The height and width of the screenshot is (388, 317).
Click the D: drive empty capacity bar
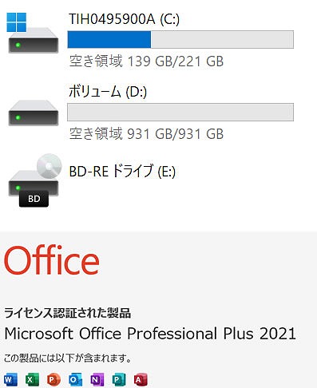[180, 112]
